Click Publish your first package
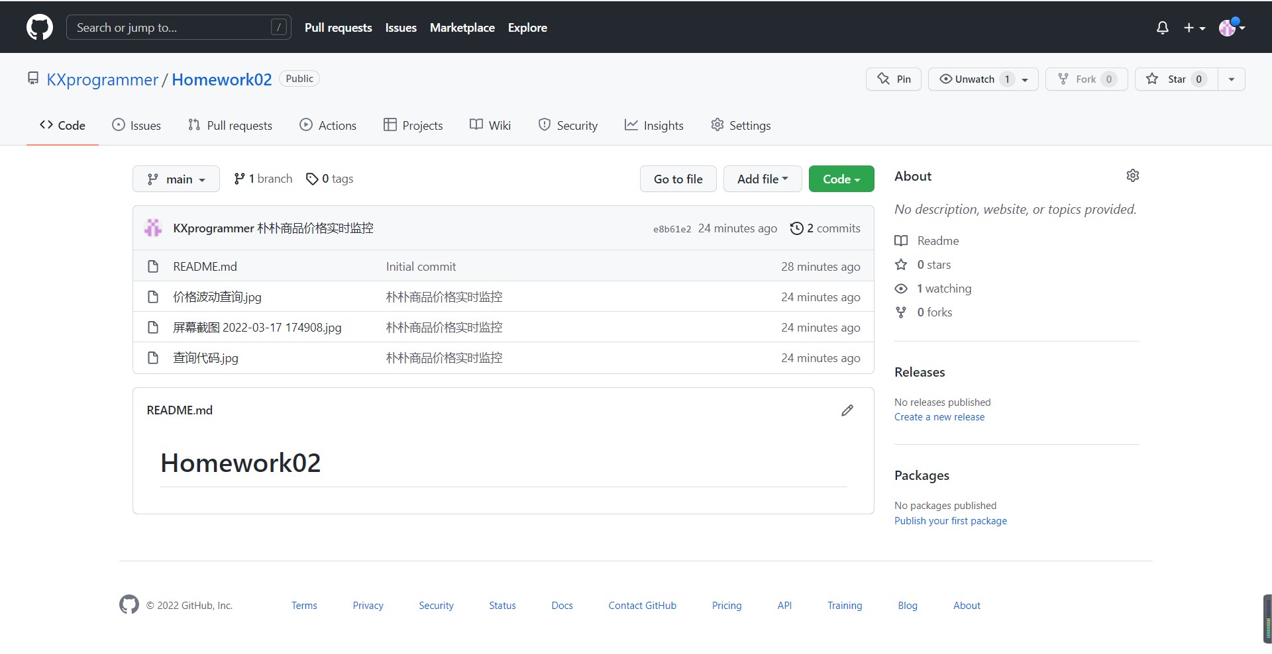This screenshot has width=1272, height=654. (x=951, y=521)
